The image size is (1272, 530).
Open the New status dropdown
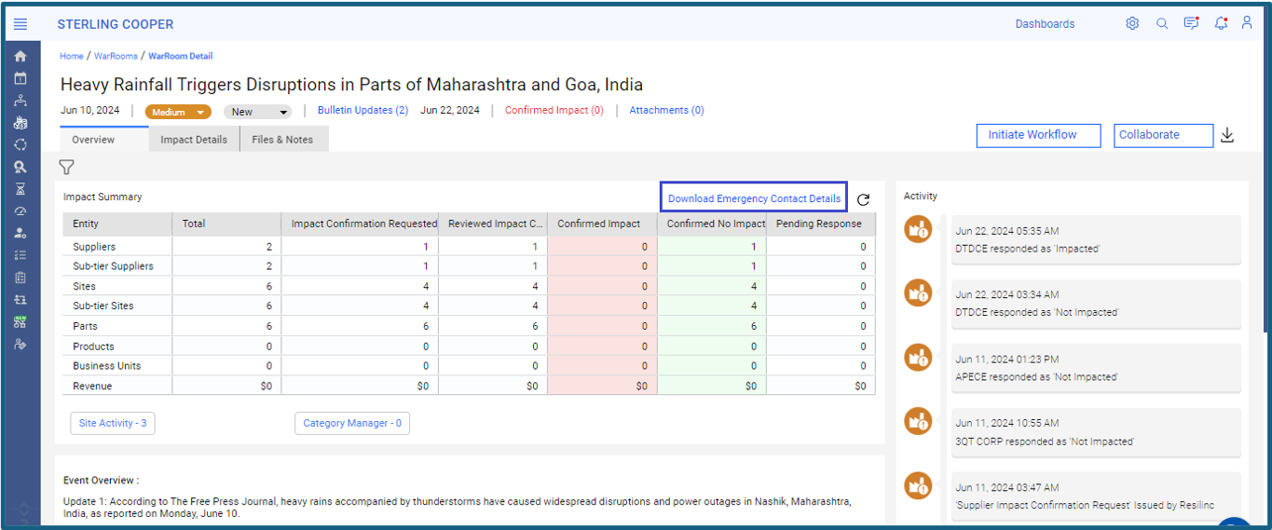tap(257, 112)
